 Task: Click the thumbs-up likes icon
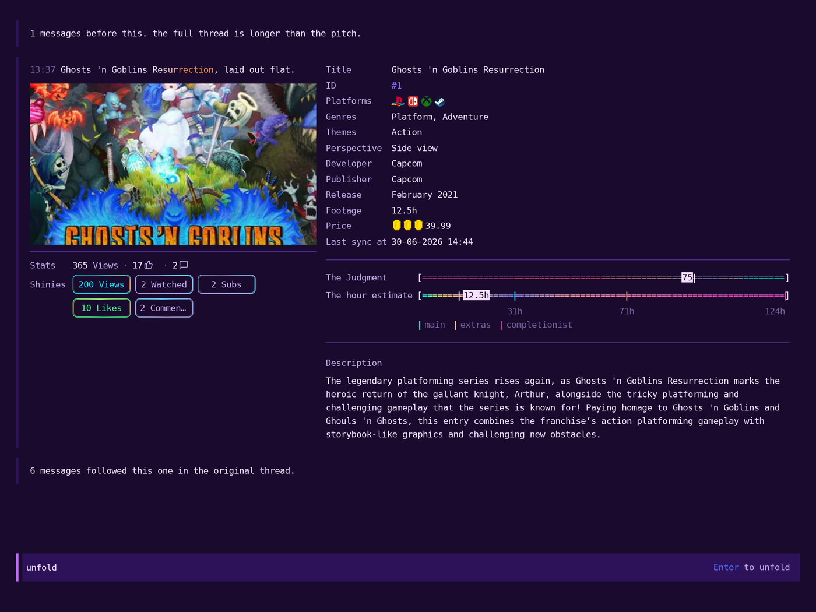click(149, 265)
